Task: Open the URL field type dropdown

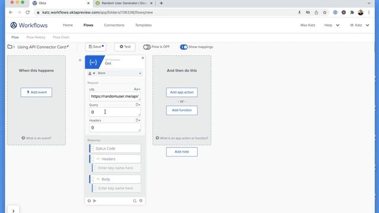Action: pyautogui.click(x=137, y=89)
